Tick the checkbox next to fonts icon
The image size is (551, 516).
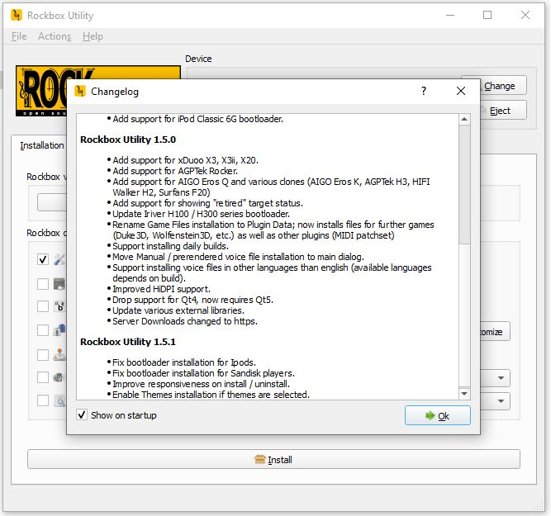(43, 307)
